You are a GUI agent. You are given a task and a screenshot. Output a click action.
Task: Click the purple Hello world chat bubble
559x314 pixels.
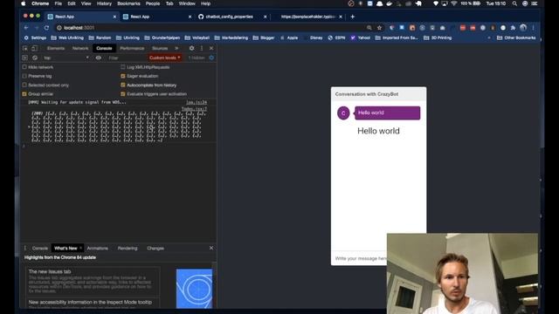(387, 113)
